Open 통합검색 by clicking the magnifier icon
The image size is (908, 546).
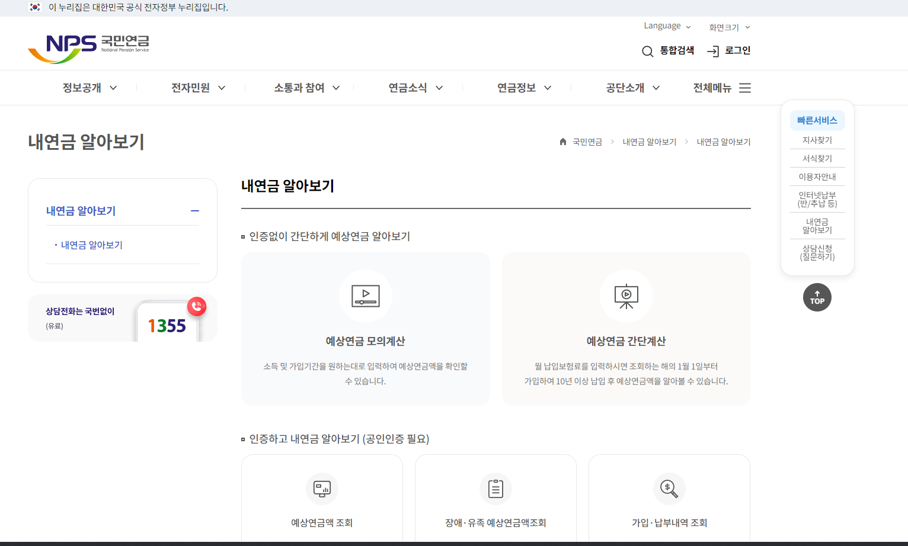click(647, 51)
